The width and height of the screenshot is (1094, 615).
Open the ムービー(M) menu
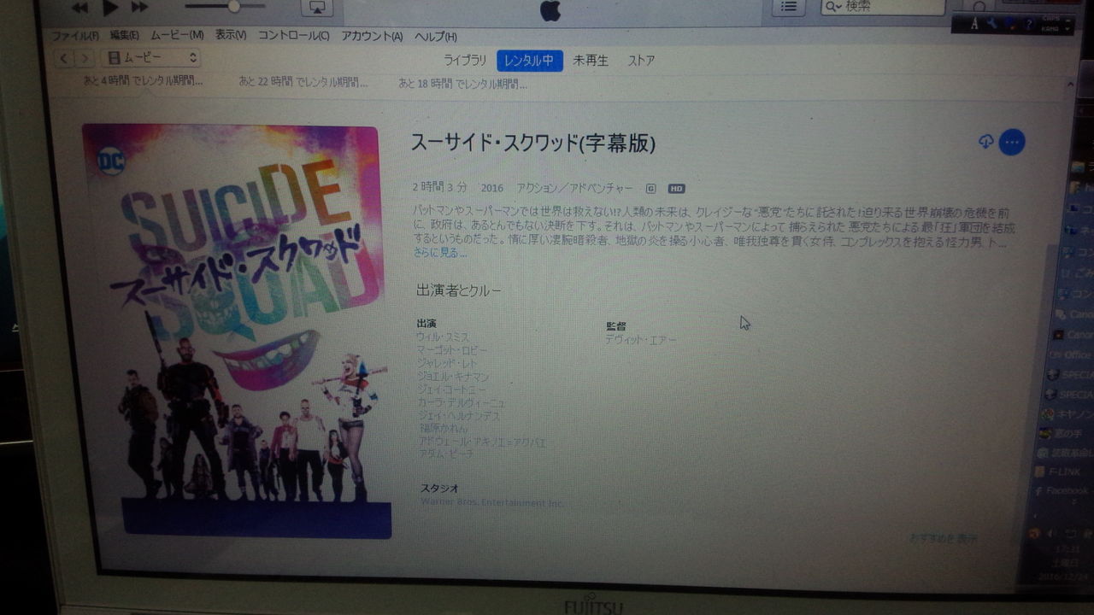177,35
